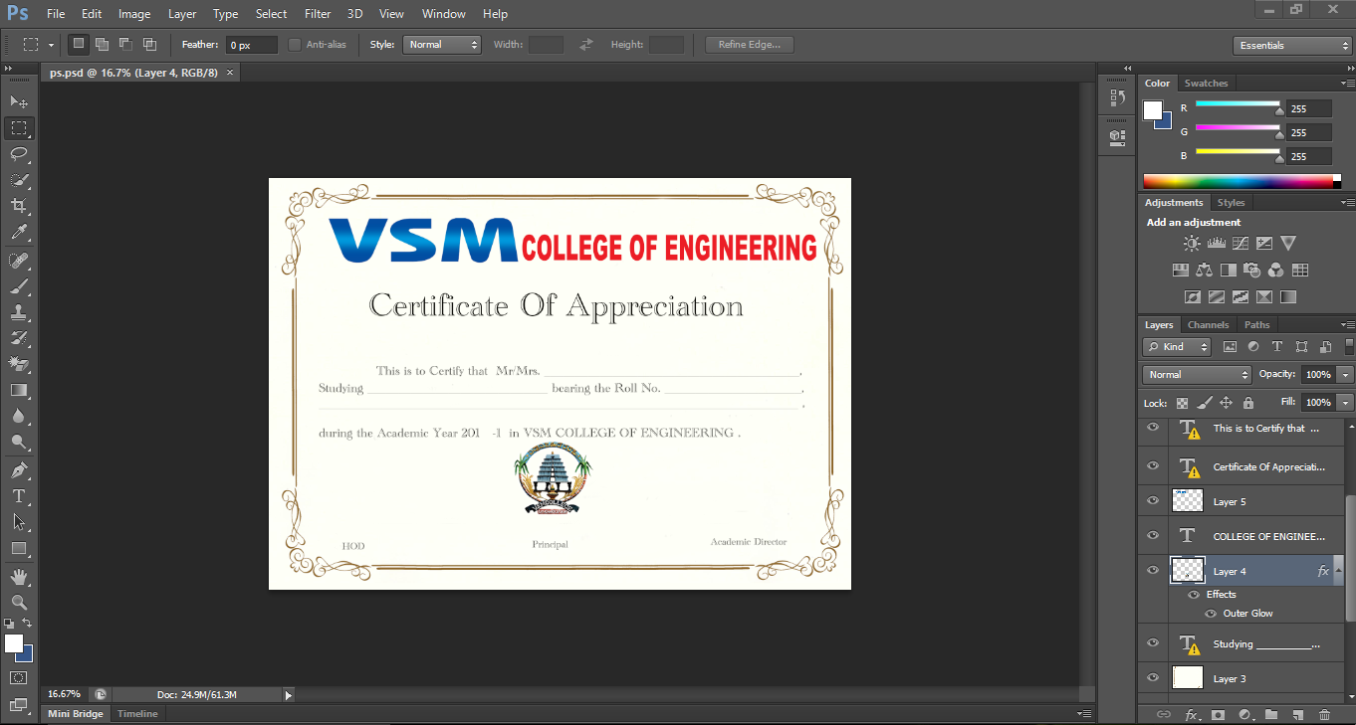Open the selection mode dropdown set to Normal

click(x=441, y=44)
